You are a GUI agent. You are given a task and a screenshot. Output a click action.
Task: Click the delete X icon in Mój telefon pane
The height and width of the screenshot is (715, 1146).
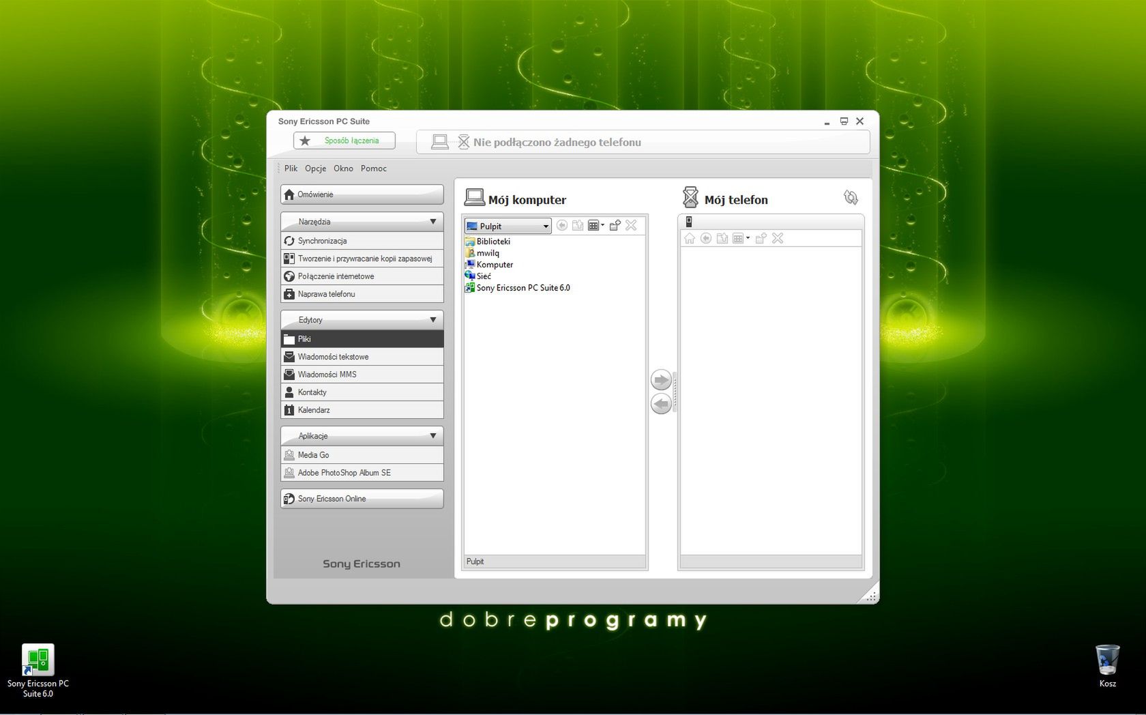click(x=778, y=238)
